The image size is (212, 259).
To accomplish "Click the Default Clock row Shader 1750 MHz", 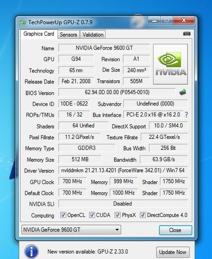I will 174,193.
